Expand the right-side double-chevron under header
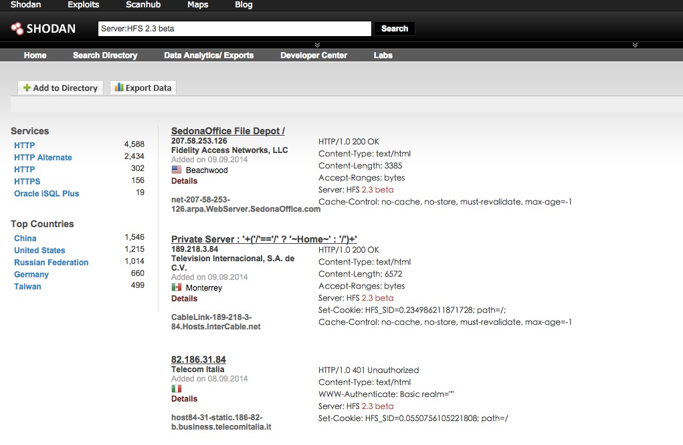Image resolution: width=683 pixels, height=445 pixels. [x=635, y=45]
